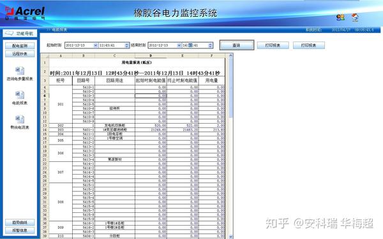Click the home icon in the header
Image resolution: width=383 pixels, height=239 pixels.
point(355,17)
